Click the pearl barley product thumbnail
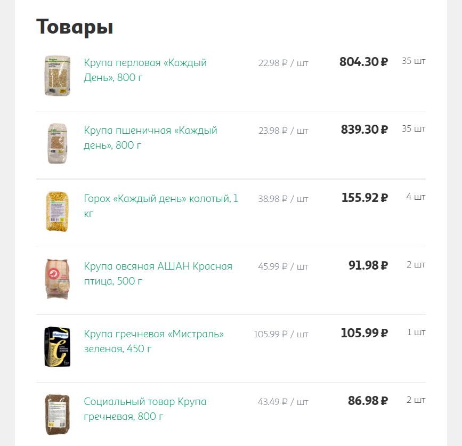Viewport: 462px width, 446px height. click(x=57, y=76)
